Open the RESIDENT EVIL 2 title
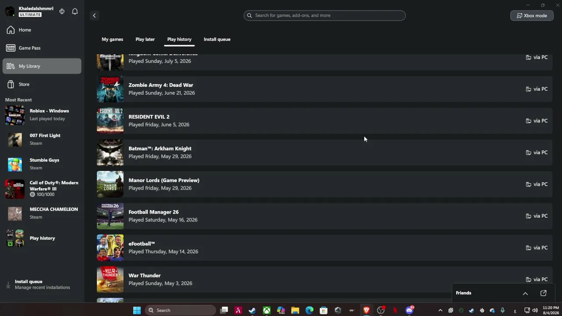This screenshot has height=316, width=562. pyautogui.click(x=149, y=117)
